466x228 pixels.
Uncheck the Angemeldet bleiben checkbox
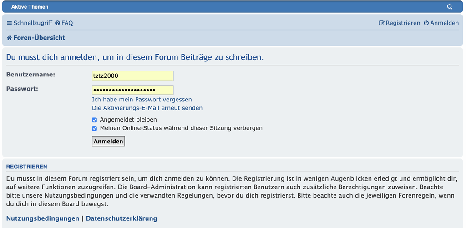click(95, 120)
